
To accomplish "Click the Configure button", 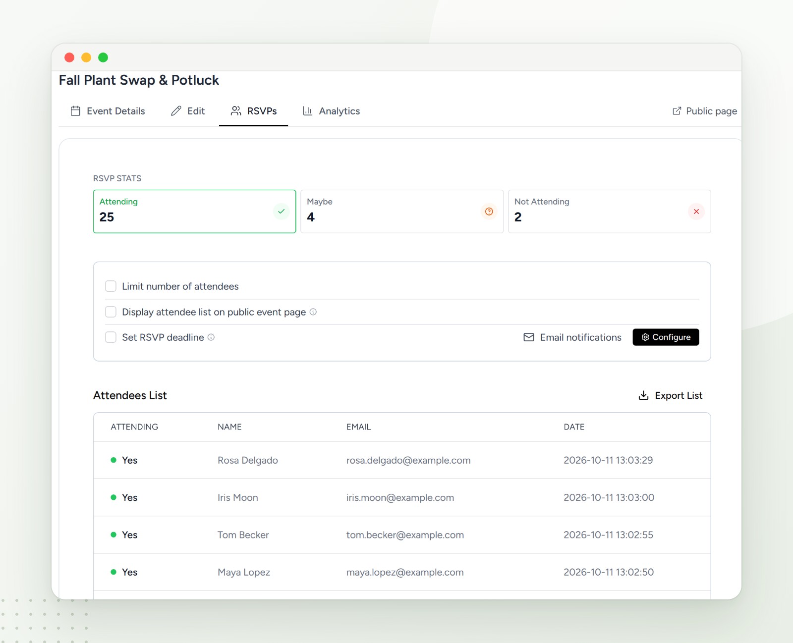I will tap(666, 337).
